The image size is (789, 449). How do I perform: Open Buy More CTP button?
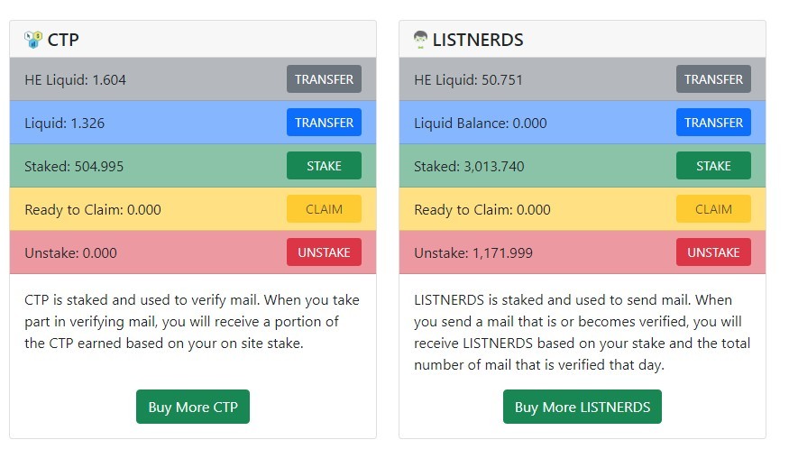tap(193, 407)
